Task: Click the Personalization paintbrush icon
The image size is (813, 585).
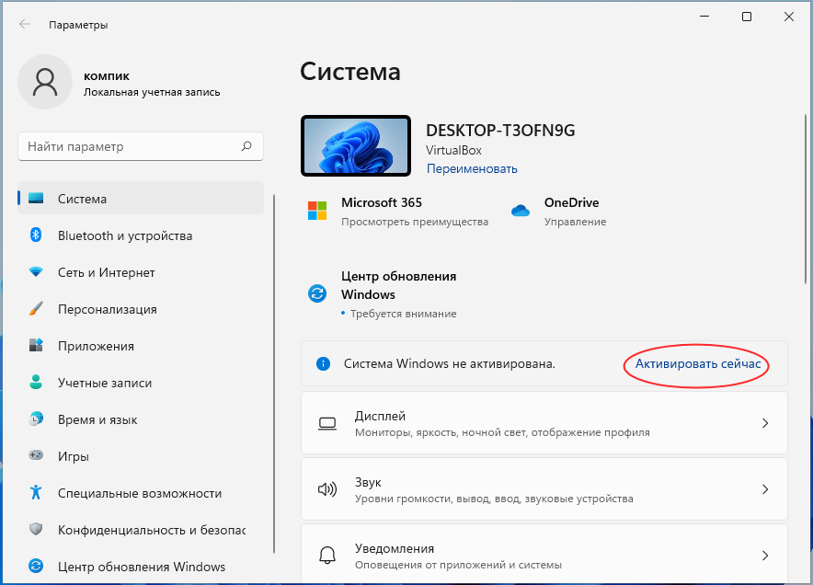Action: coord(36,309)
